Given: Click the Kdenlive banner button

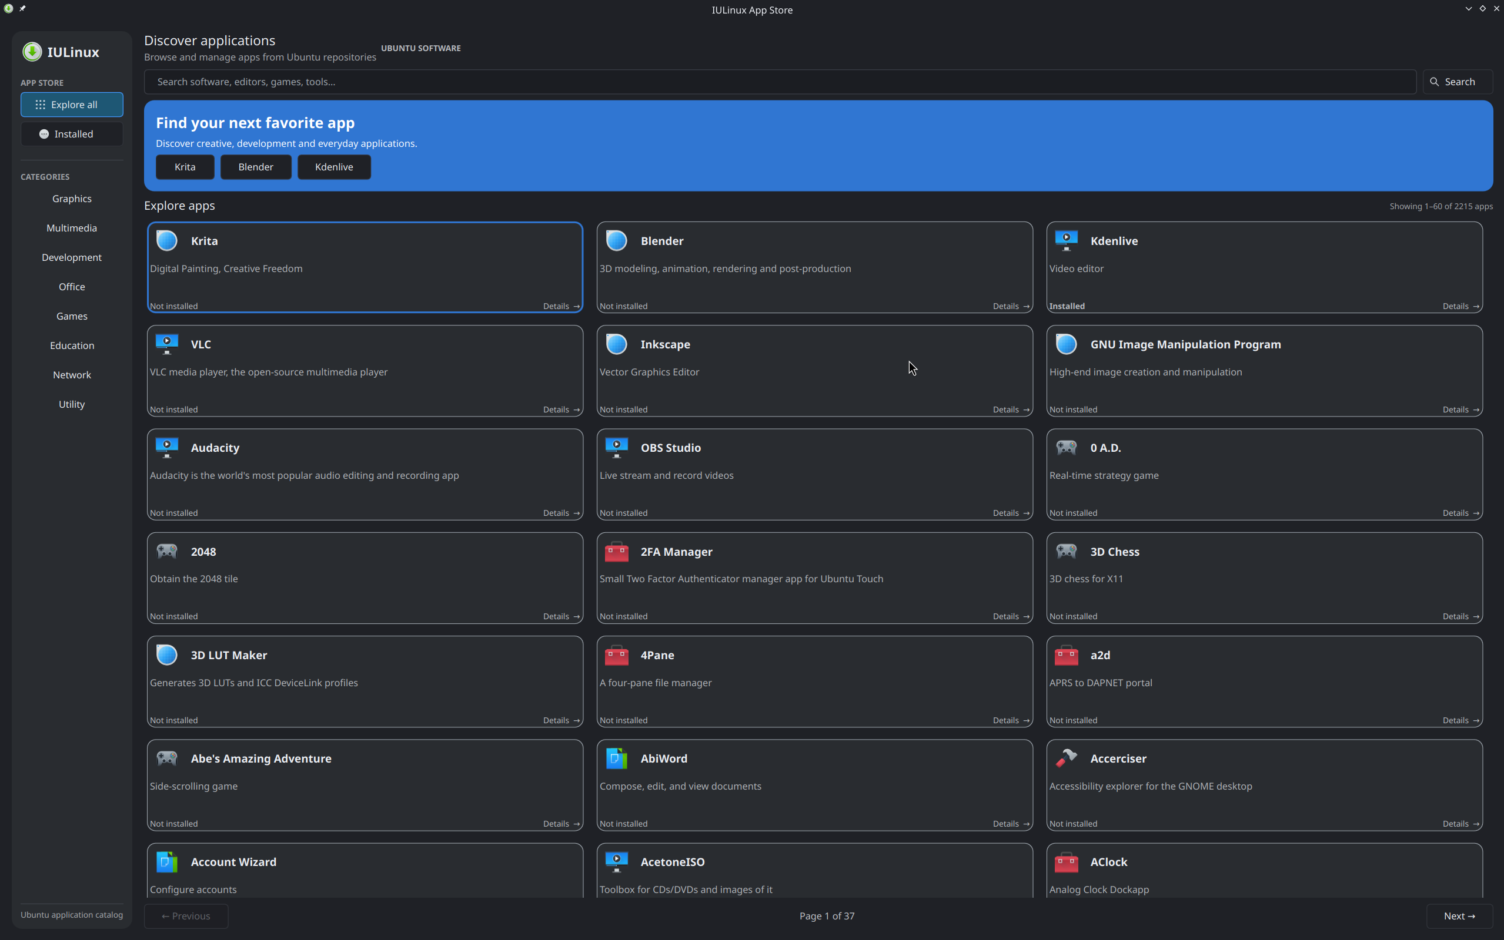Looking at the screenshot, I should 334,167.
